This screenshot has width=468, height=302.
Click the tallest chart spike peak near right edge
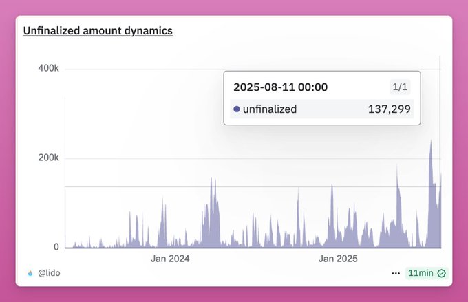coord(431,141)
